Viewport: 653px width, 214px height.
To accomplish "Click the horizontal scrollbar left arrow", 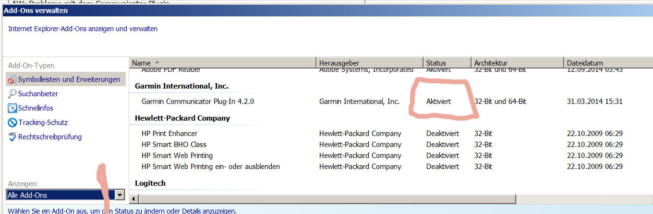I will pyautogui.click(x=133, y=198).
